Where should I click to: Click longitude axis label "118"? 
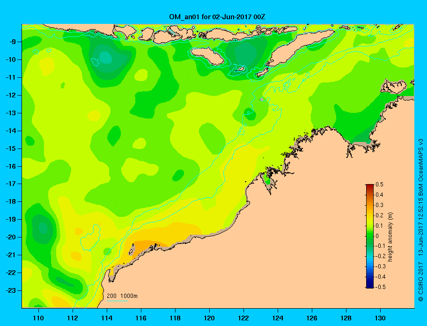(175, 318)
